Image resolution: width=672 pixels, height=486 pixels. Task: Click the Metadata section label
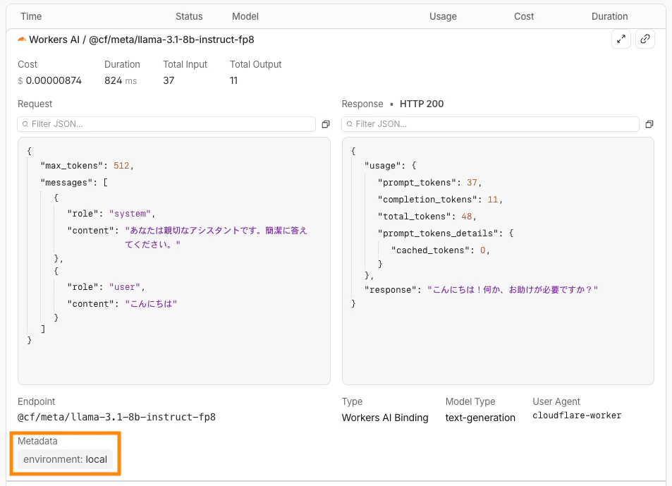(x=37, y=441)
